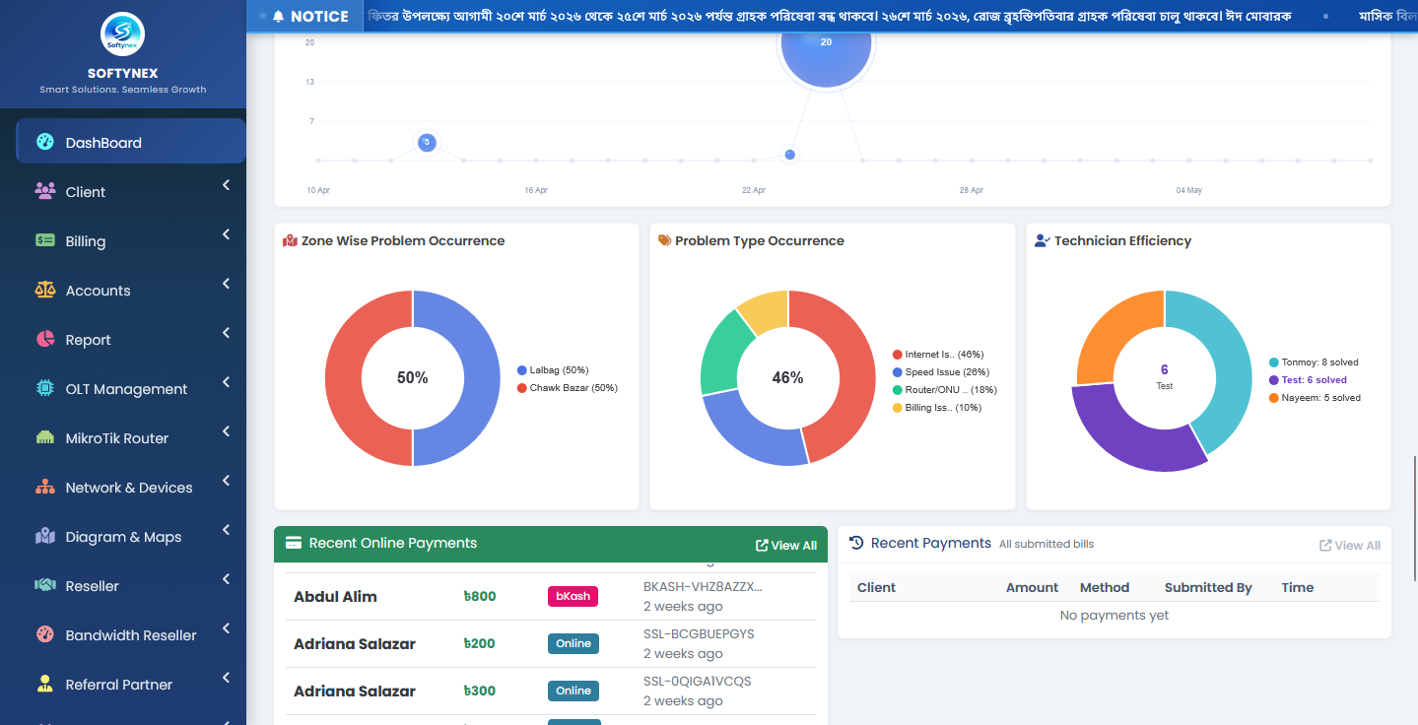
Task: Click the Online badge for the ৳300 payment
Action: click(574, 691)
